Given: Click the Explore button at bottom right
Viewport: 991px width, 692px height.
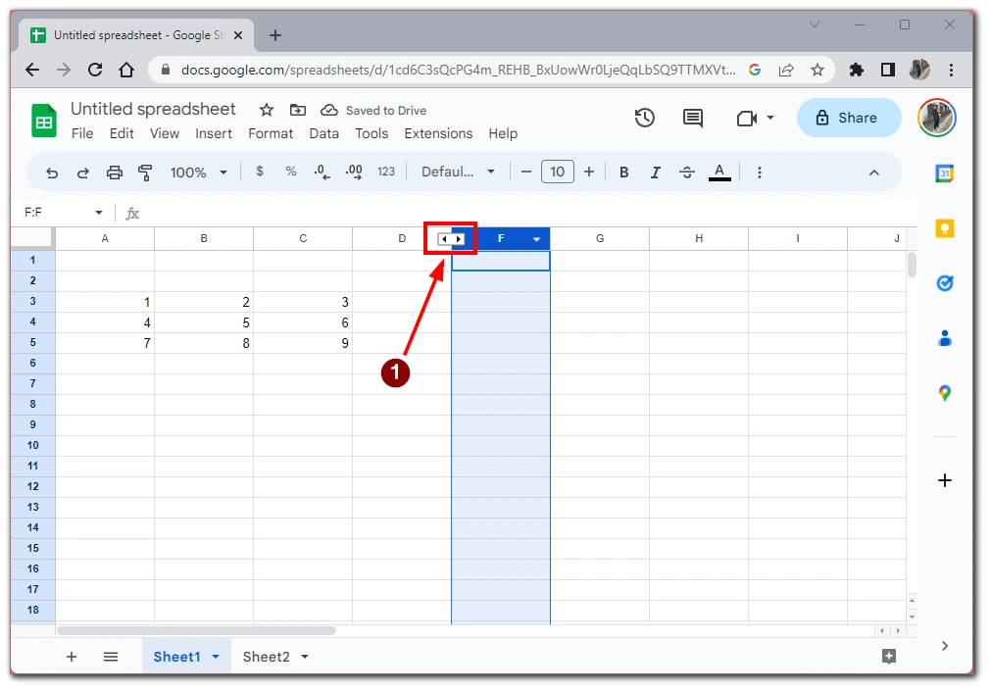Looking at the screenshot, I should [x=889, y=656].
